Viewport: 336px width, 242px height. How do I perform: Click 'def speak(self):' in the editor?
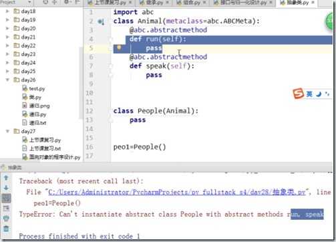162,66
